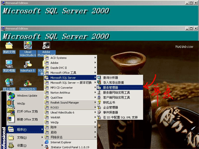199x149 pixels.
Task: Open 服务管理器 (Service Manager) menu entry
Action: (120, 87)
